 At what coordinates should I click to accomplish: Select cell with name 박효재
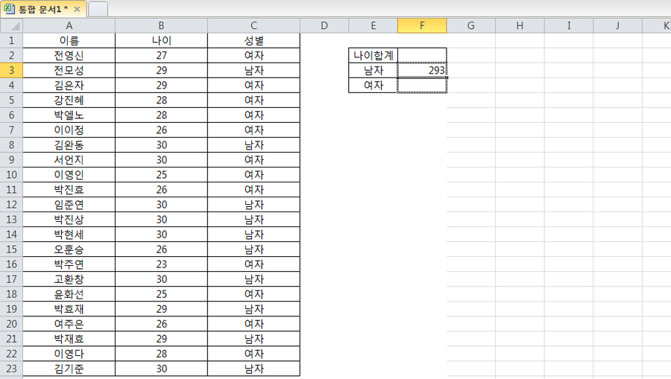69,309
